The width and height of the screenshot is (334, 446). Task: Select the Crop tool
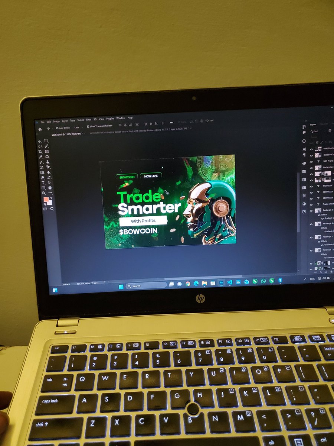40,152
